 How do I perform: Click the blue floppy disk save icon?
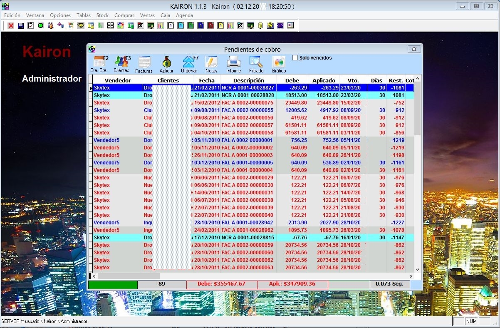tap(21, 26)
